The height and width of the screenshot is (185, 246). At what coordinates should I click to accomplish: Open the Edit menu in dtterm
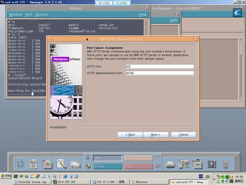click(x=28, y=14)
